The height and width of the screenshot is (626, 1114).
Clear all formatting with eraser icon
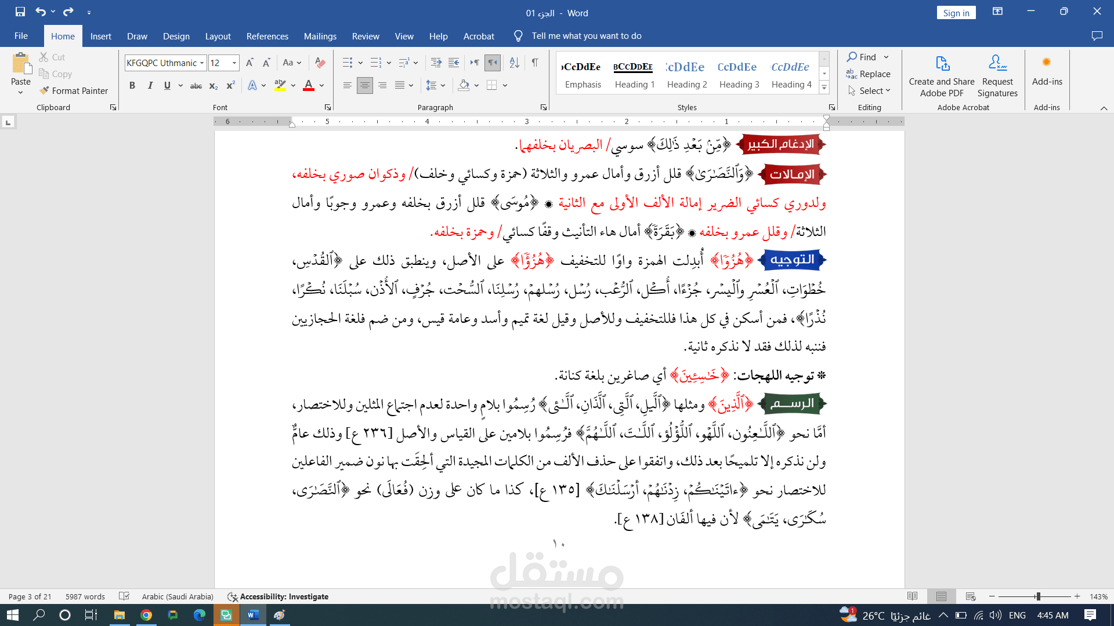(x=320, y=63)
